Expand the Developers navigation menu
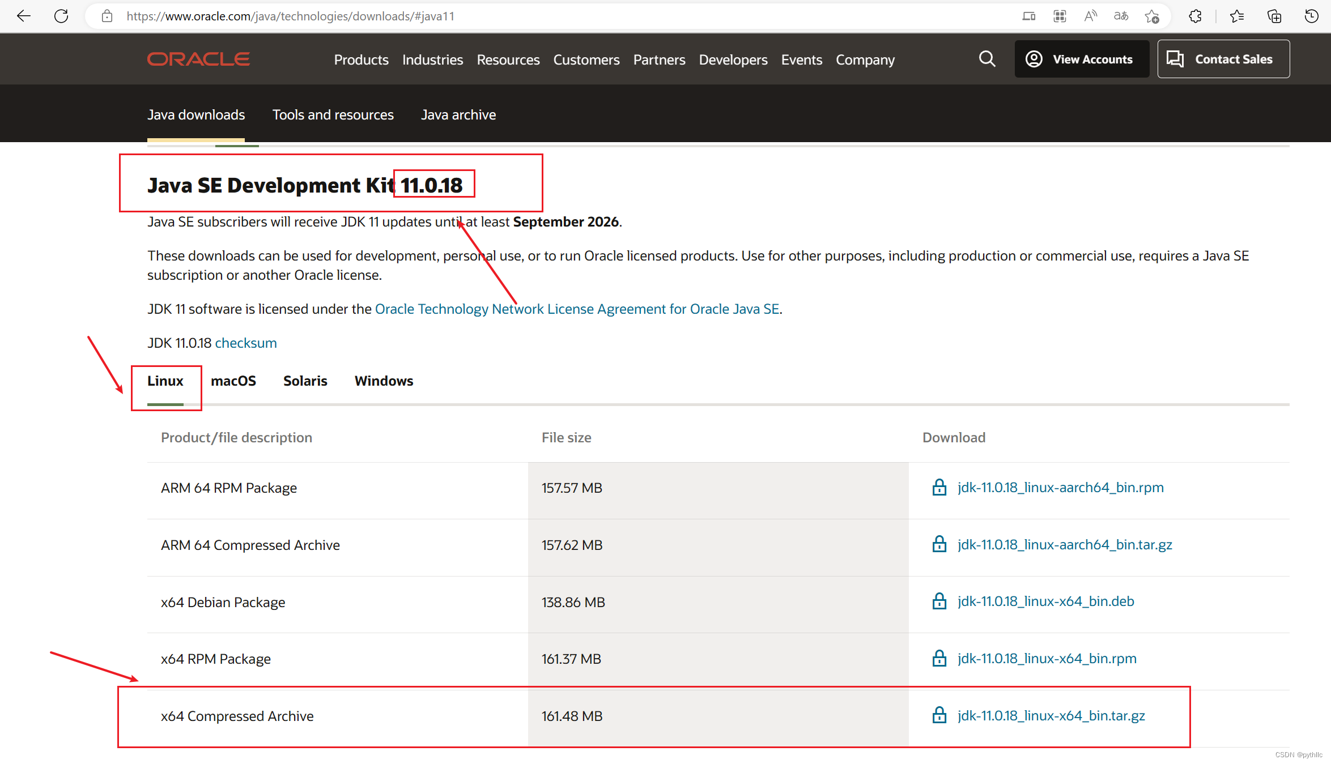This screenshot has width=1331, height=764. pos(733,59)
